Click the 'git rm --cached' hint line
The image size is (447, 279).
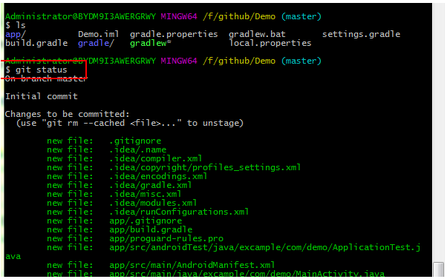130,123
